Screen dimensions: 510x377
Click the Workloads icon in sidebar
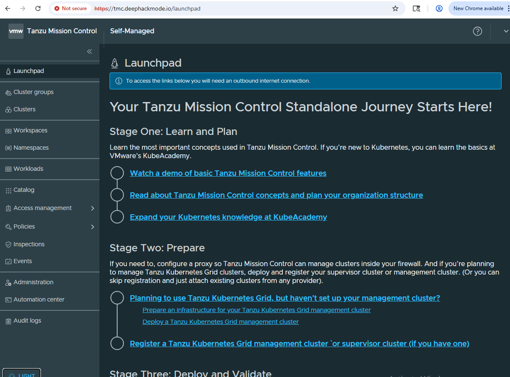click(8, 169)
